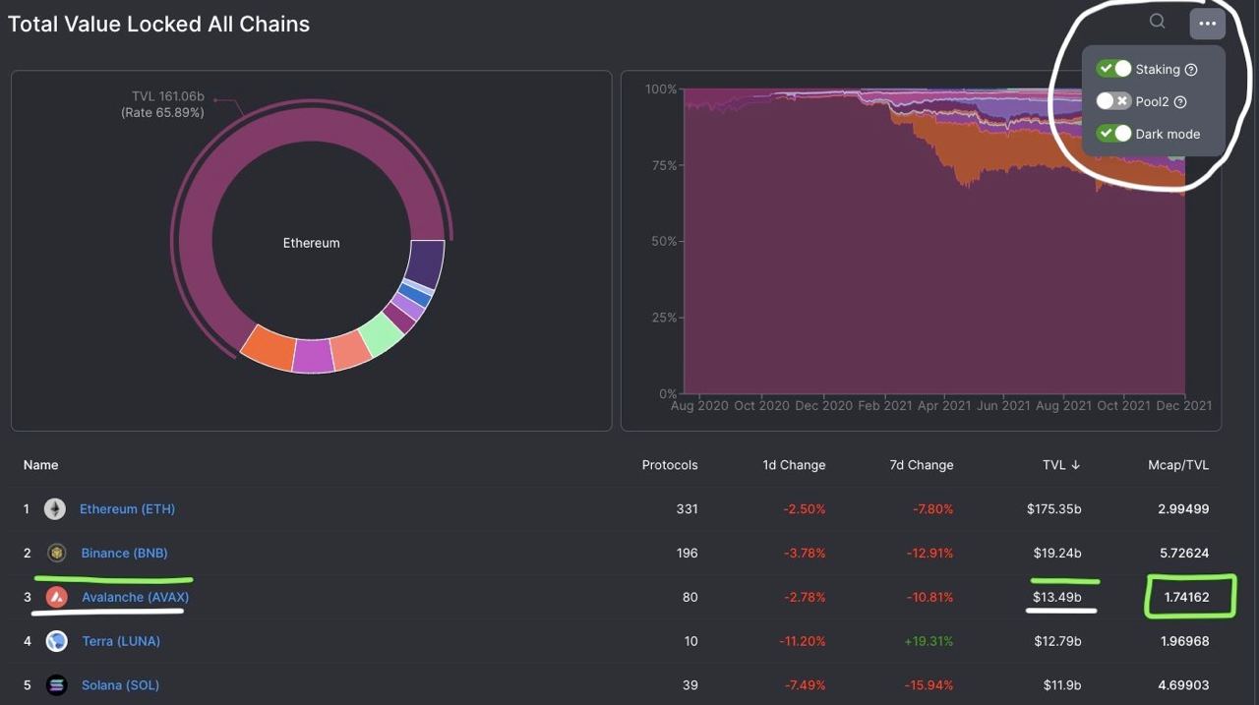This screenshot has width=1259, height=705.
Task: Click Binance's protocols count 196
Action: 687,553
